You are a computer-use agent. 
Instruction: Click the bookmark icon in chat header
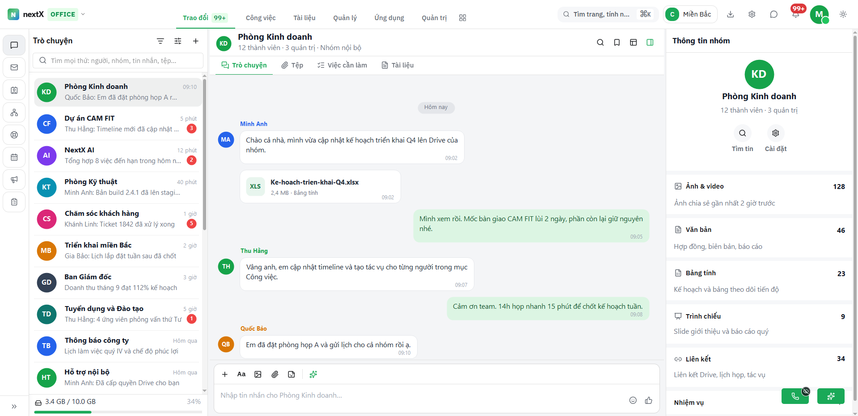tap(617, 42)
